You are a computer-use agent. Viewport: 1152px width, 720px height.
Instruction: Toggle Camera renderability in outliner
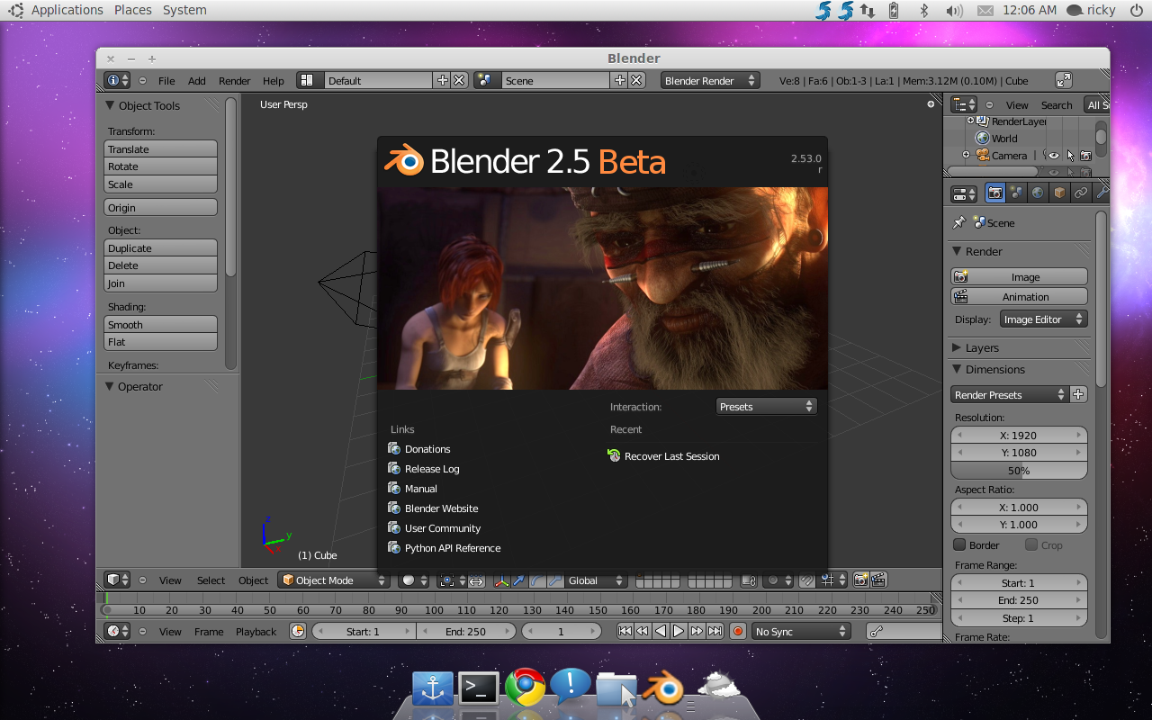(1085, 155)
